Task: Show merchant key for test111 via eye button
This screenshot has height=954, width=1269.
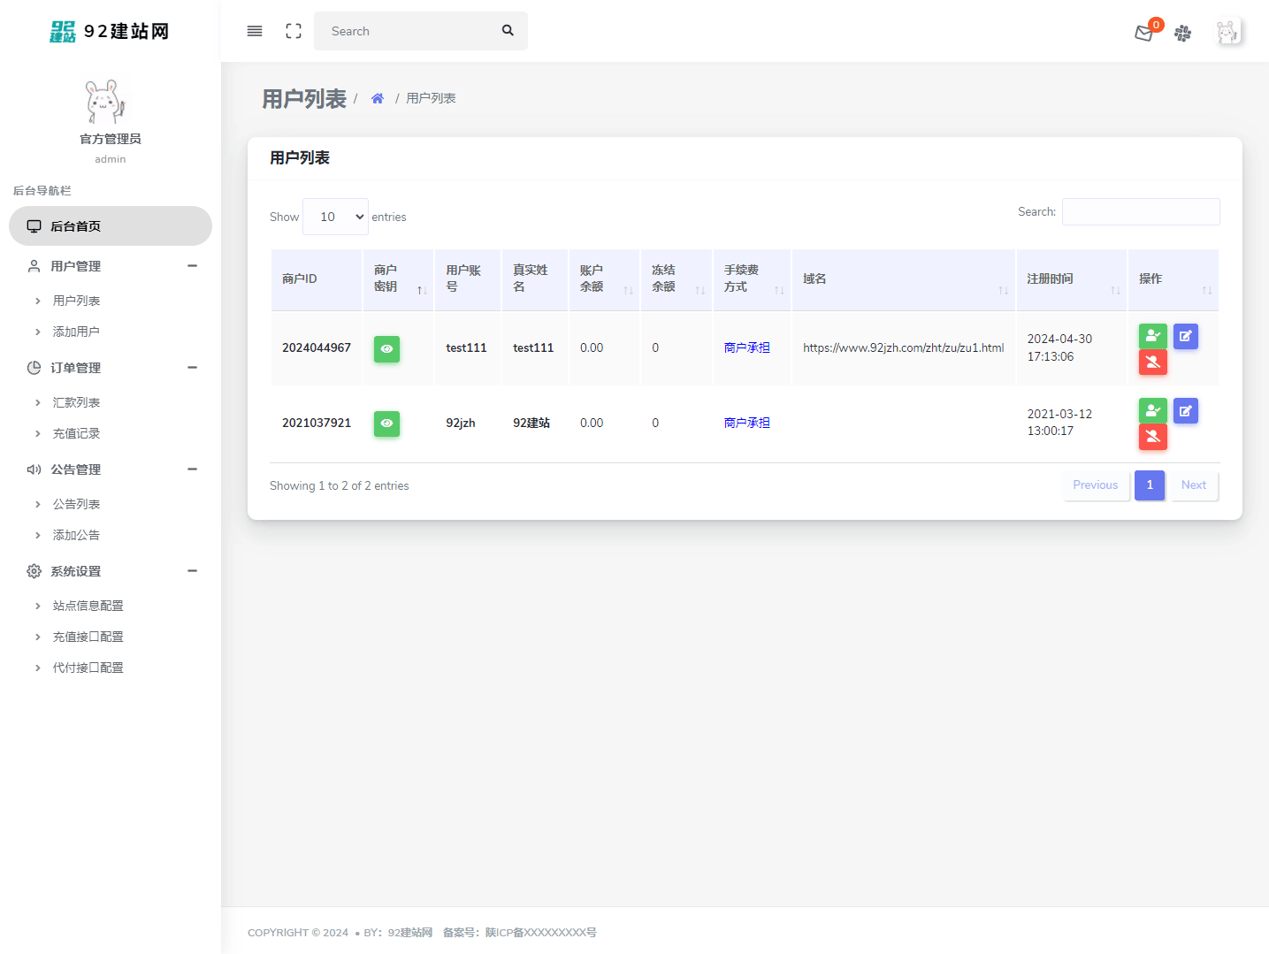Action: click(386, 348)
